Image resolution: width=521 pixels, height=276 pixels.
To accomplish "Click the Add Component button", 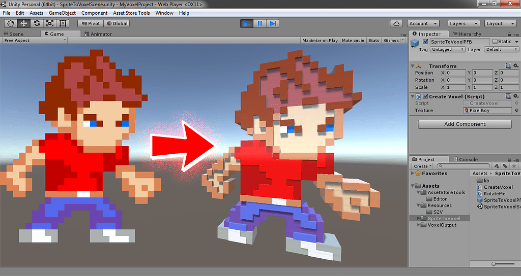I will click(465, 124).
